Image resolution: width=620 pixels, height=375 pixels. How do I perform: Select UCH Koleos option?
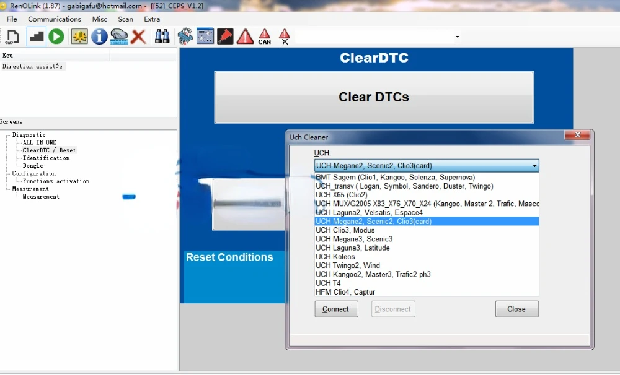click(427, 257)
